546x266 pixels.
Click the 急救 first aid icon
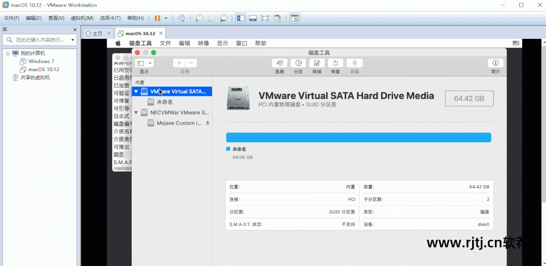point(279,63)
